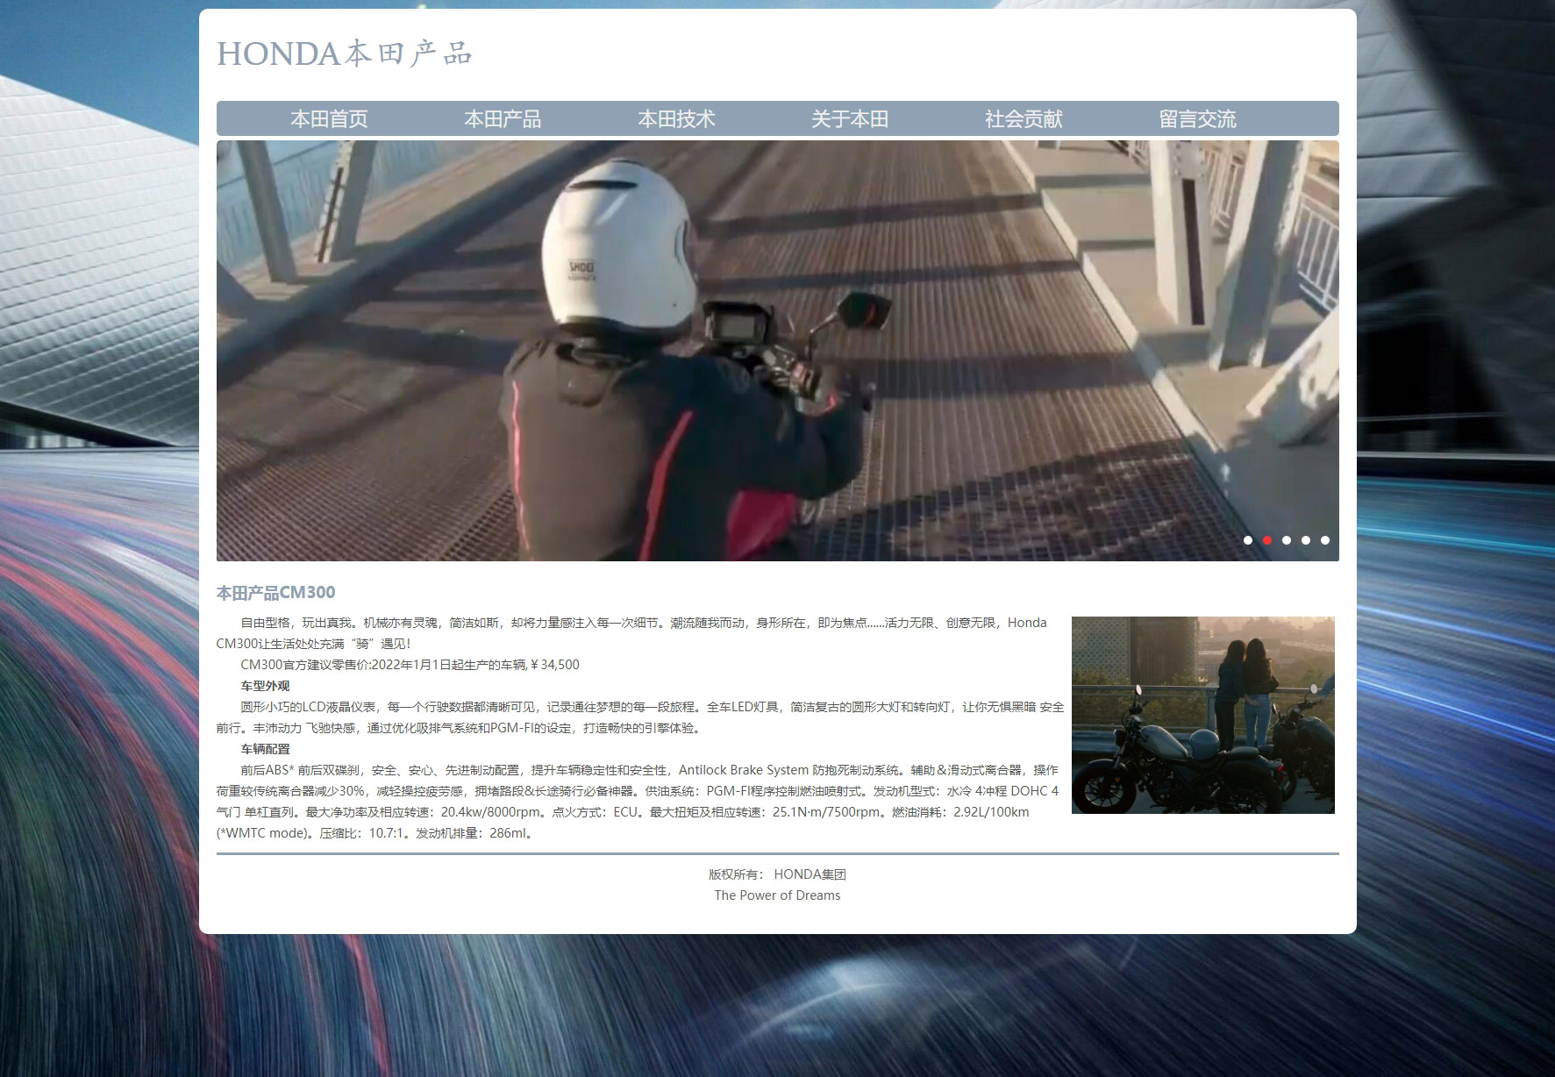Open the CM300 motorcycles product photo
This screenshot has height=1077, width=1555.
click(x=1203, y=715)
